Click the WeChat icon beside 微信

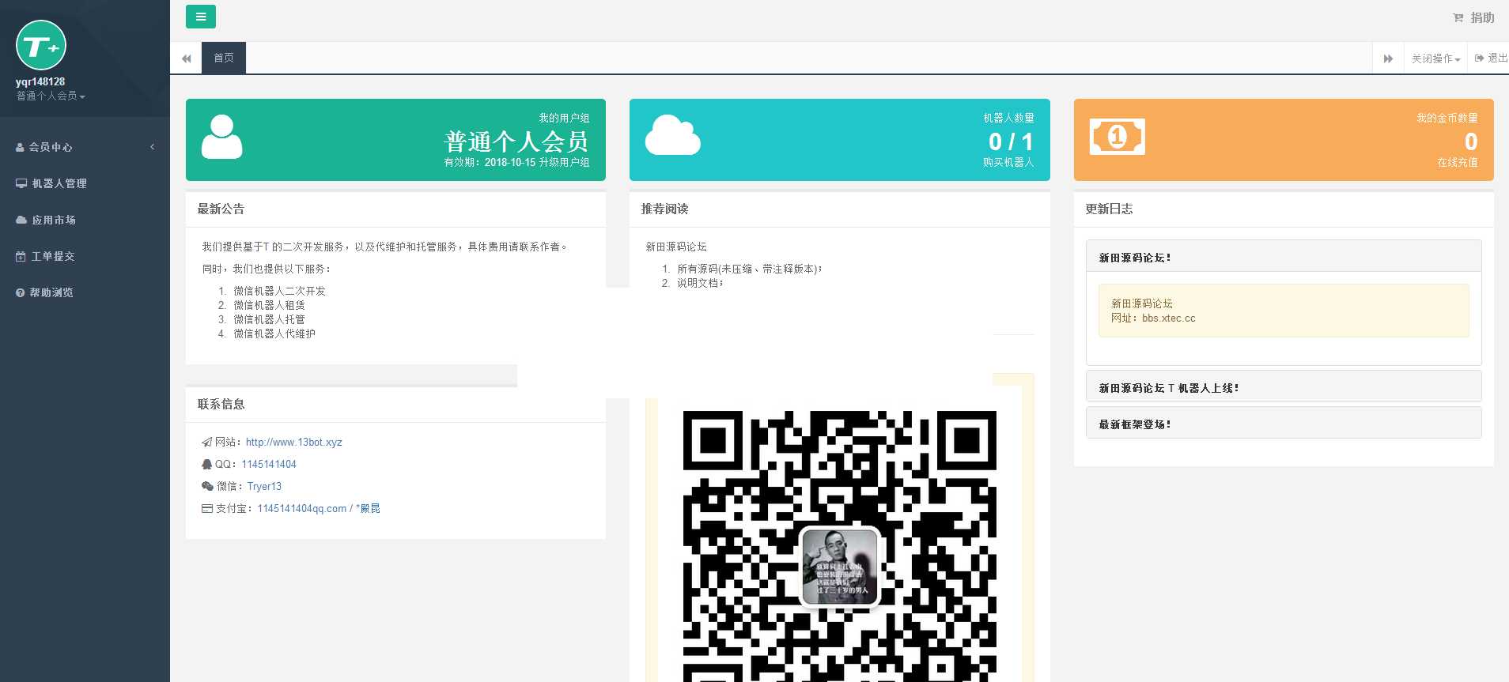tap(207, 487)
